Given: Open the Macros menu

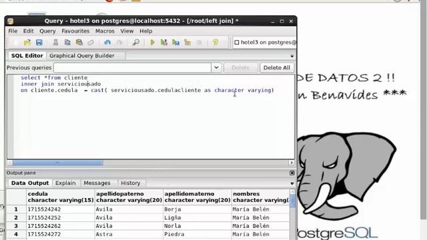Looking at the screenshot, I should [105, 31].
